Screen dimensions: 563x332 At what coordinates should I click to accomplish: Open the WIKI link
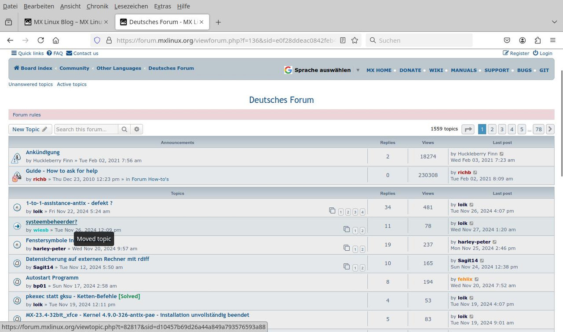(x=436, y=70)
